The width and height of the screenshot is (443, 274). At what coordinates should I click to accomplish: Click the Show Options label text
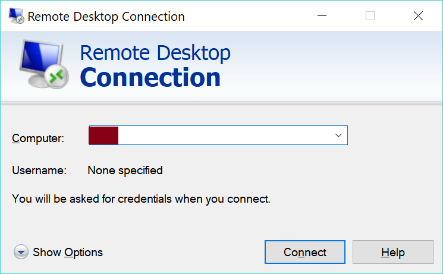(68, 253)
